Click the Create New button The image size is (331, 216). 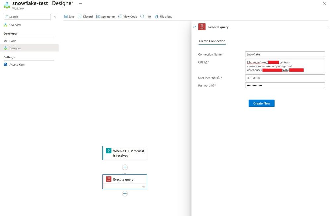261,103
